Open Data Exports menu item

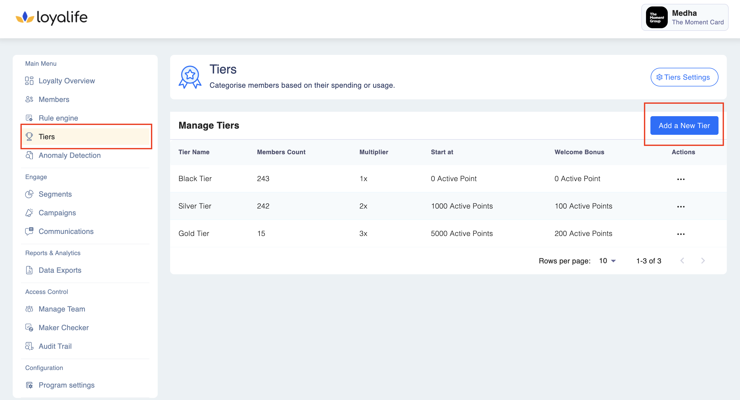click(60, 270)
